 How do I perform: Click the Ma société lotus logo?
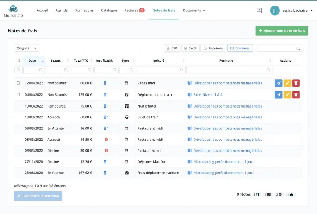pos(13,8)
